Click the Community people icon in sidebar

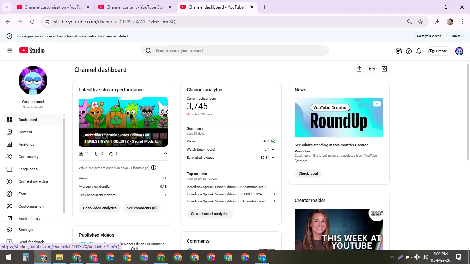pyautogui.click(x=9, y=157)
